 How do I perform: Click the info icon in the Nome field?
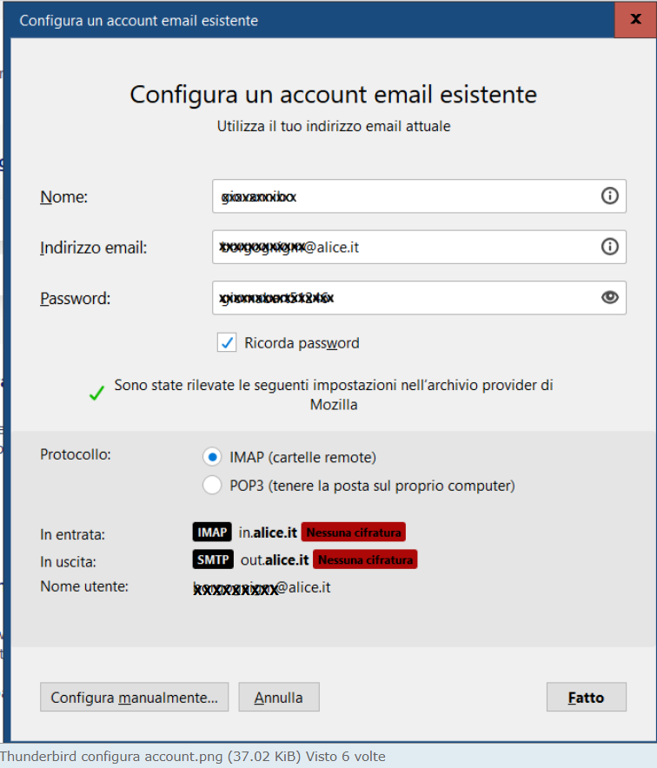point(610,196)
